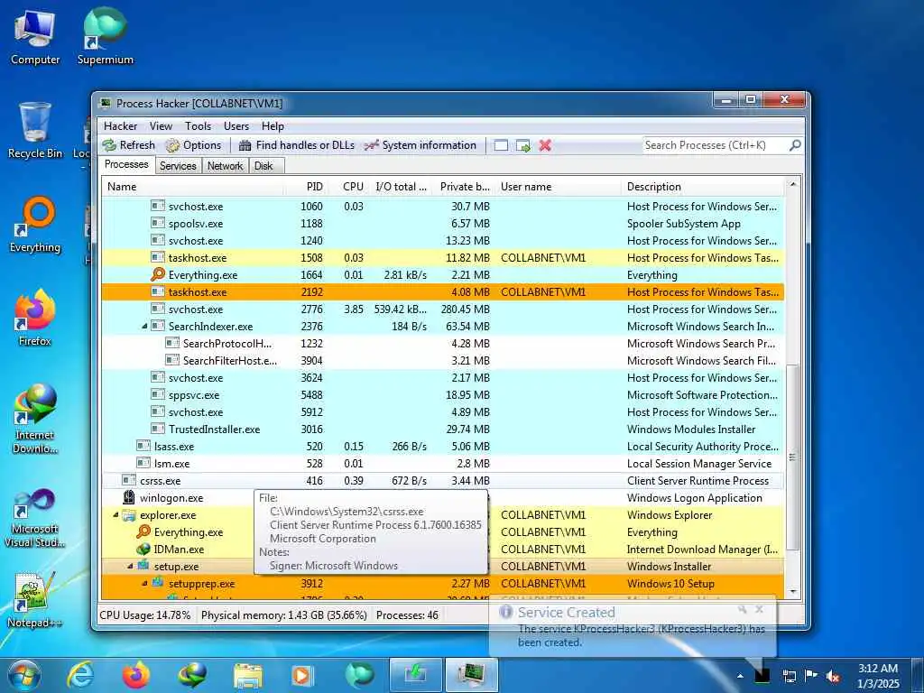The width and height of the screenshot is (924, 693).
Task: Focus the Search Processes input field
Action: click(716, 145)
